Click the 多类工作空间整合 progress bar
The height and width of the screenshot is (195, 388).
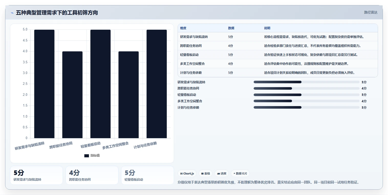(x=307, y=101)
